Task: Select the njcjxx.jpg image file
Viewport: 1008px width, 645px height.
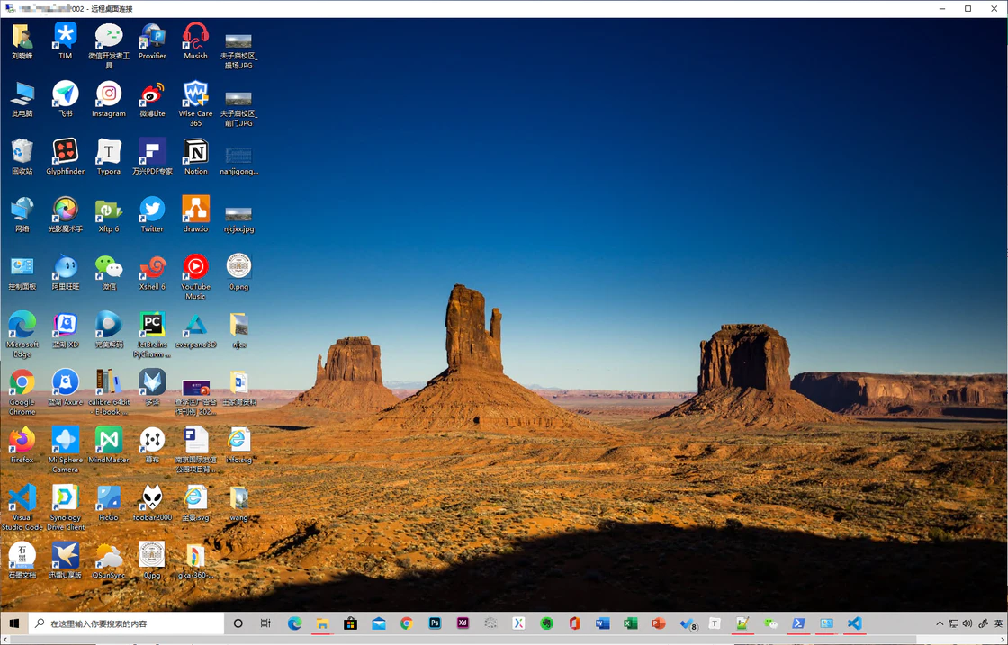Action: [238, 215]
